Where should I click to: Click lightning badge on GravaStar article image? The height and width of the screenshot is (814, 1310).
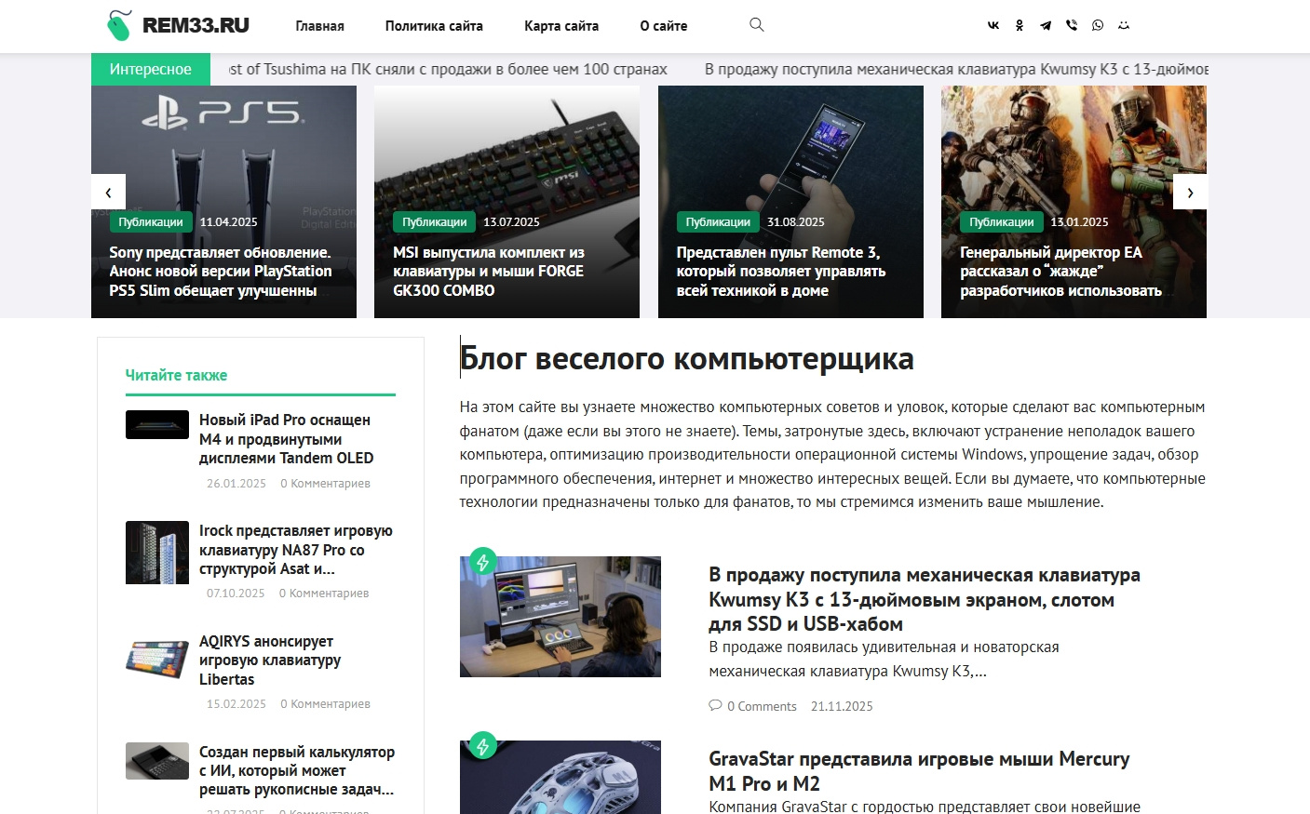(x=482, y=745)
